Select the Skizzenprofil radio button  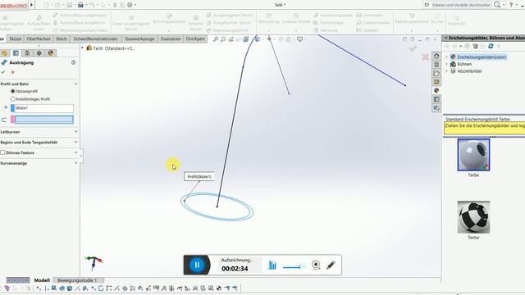coord(13,91)
